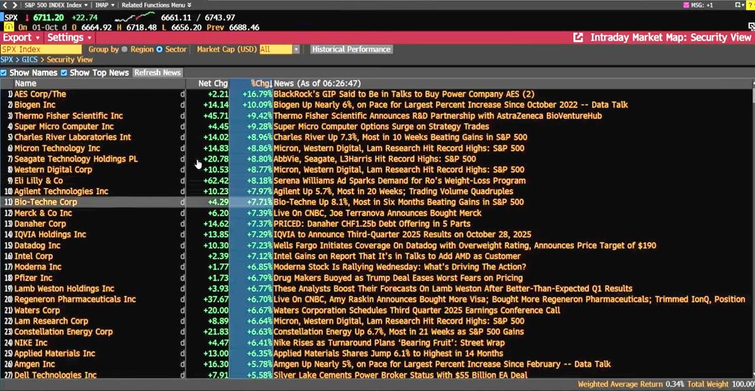Screen dimensions: 755x391
Task: Select the Region radio button
Action: coord(125,50)
